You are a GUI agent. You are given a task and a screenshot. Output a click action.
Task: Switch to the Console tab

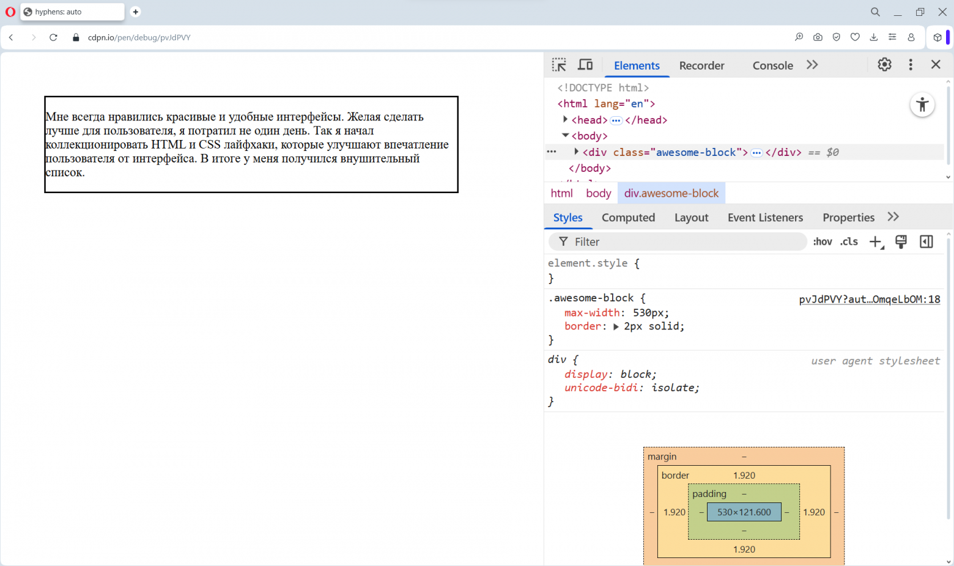click(772, 65)
